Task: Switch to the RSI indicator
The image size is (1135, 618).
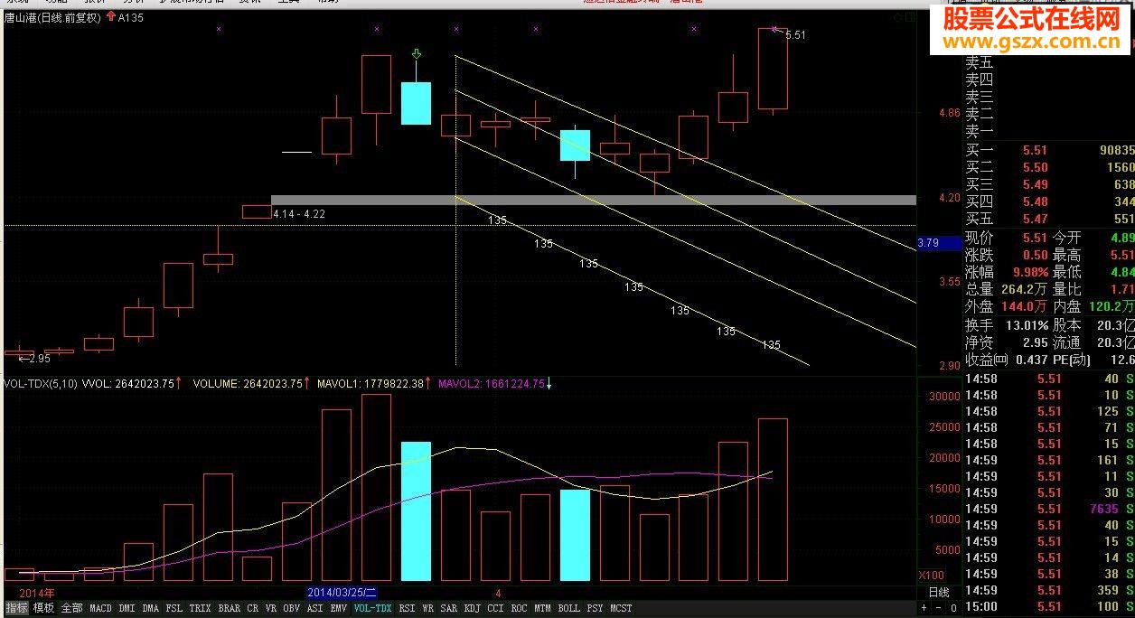Action: [408, 609]
